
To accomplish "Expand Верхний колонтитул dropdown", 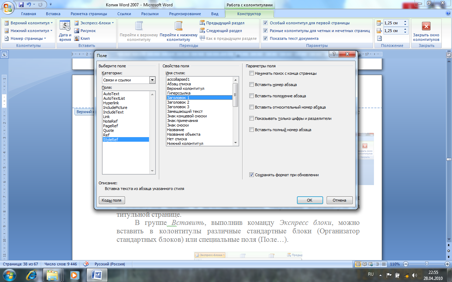I will [x=52, y=23].
